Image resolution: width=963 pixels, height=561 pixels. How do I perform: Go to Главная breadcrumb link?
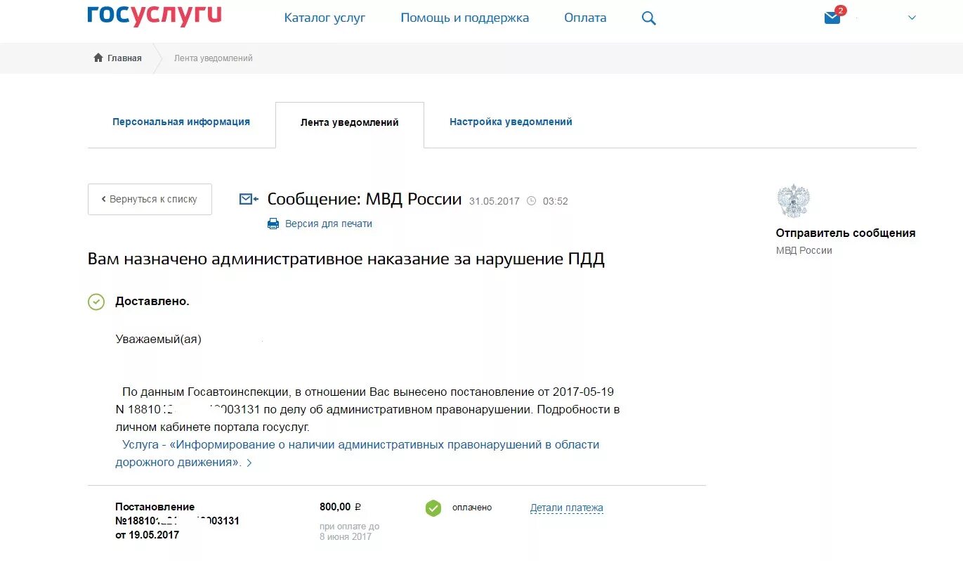pyautogui.click(x=124, y=58)
